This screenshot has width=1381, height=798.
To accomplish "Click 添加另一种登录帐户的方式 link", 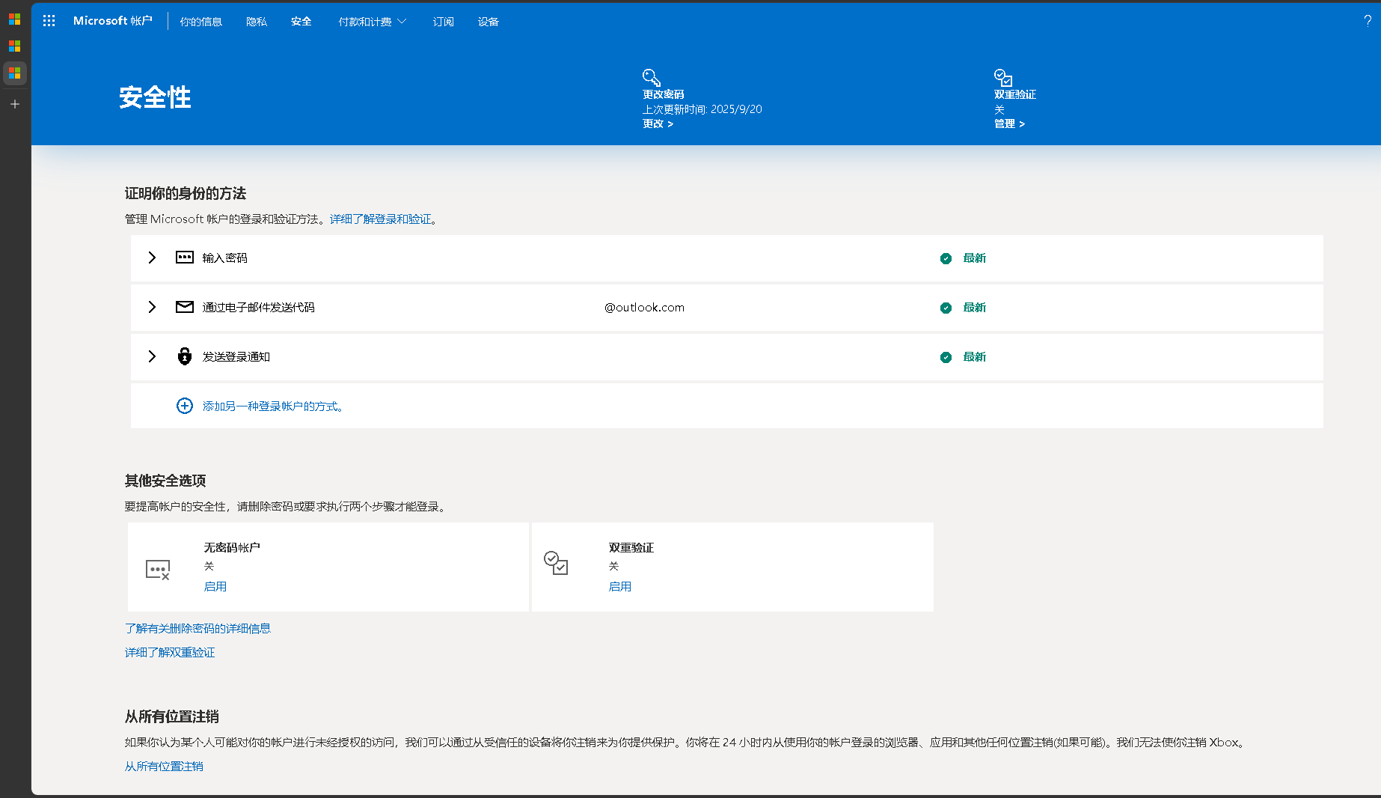I will pos(272,406).
